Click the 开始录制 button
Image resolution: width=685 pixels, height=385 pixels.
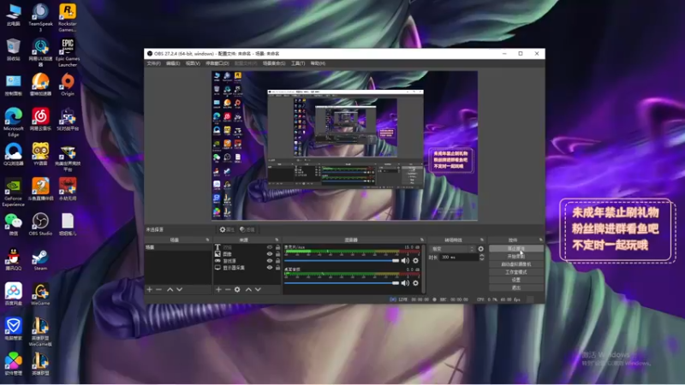click(x=516, y=256)
